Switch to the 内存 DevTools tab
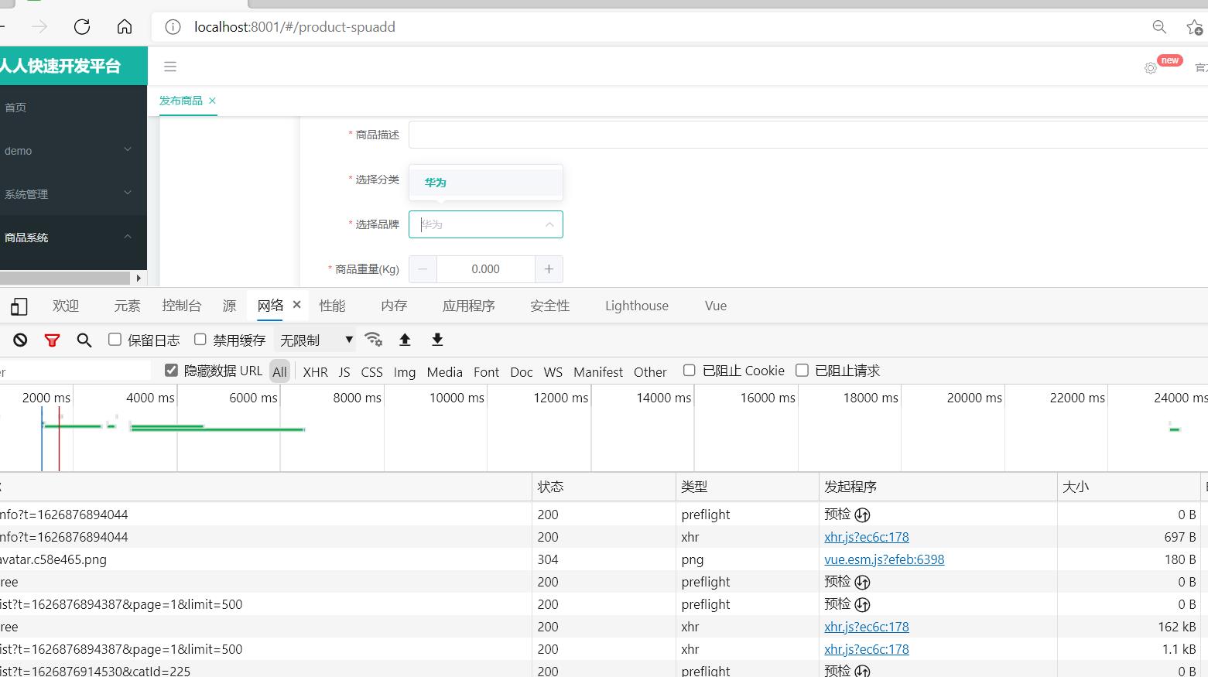 (x=394, y=306)
